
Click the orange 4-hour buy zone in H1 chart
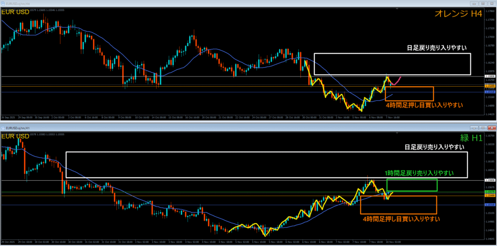398,204
